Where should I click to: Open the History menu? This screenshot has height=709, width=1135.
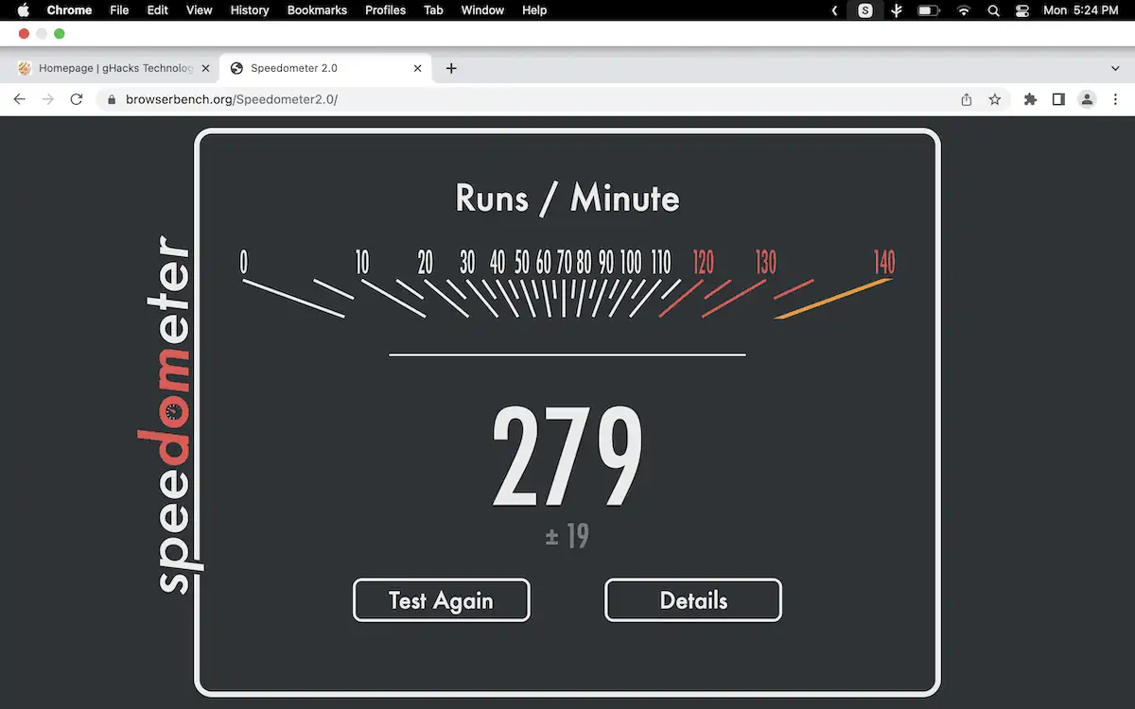(250, 10)
